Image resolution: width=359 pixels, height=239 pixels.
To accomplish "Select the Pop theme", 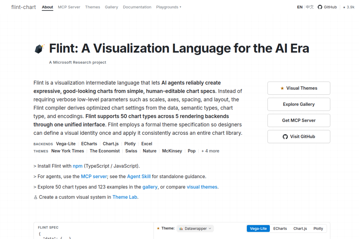I will 192,151.
